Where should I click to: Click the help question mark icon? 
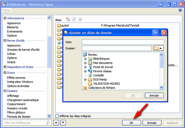pos(180,10)
